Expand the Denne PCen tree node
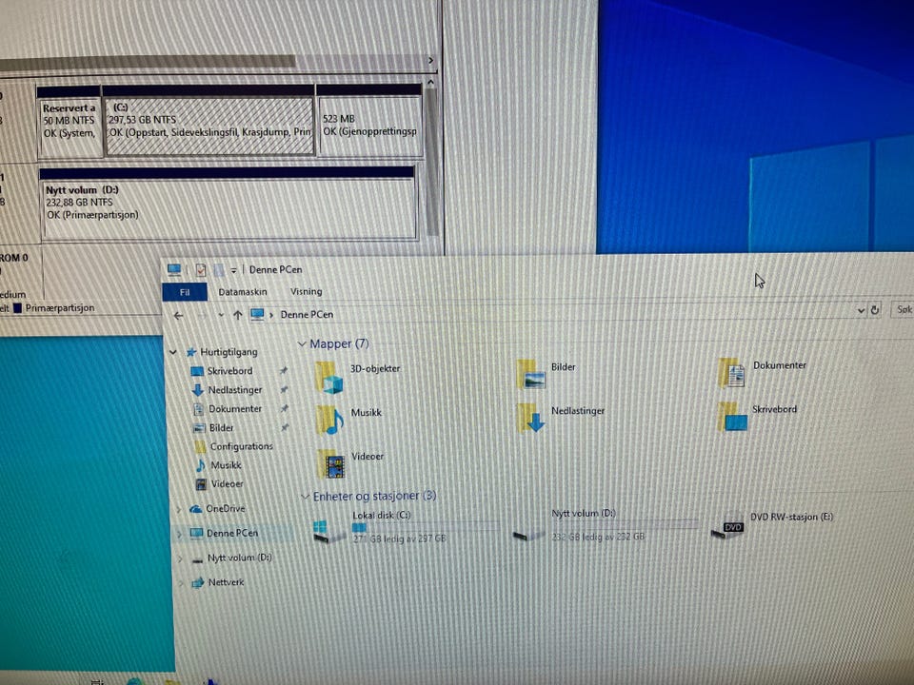Image resolution: width=914 pixels, height=685 pixels. pyautogui.click(x=180, y=534)
